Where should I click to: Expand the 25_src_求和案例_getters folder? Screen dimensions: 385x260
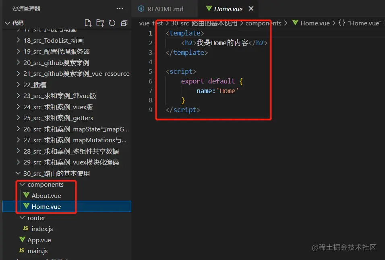[x=67, y=118]
